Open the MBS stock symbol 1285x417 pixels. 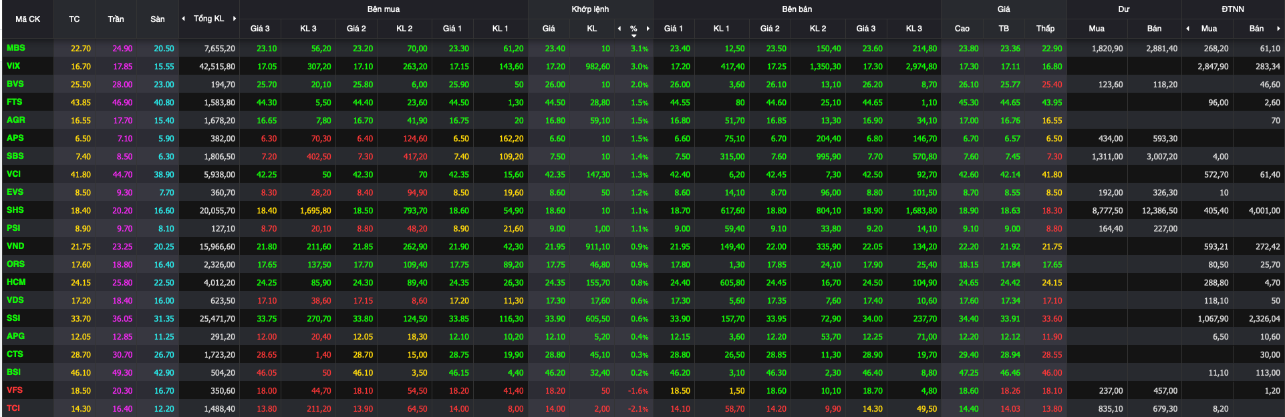point(15,48)
